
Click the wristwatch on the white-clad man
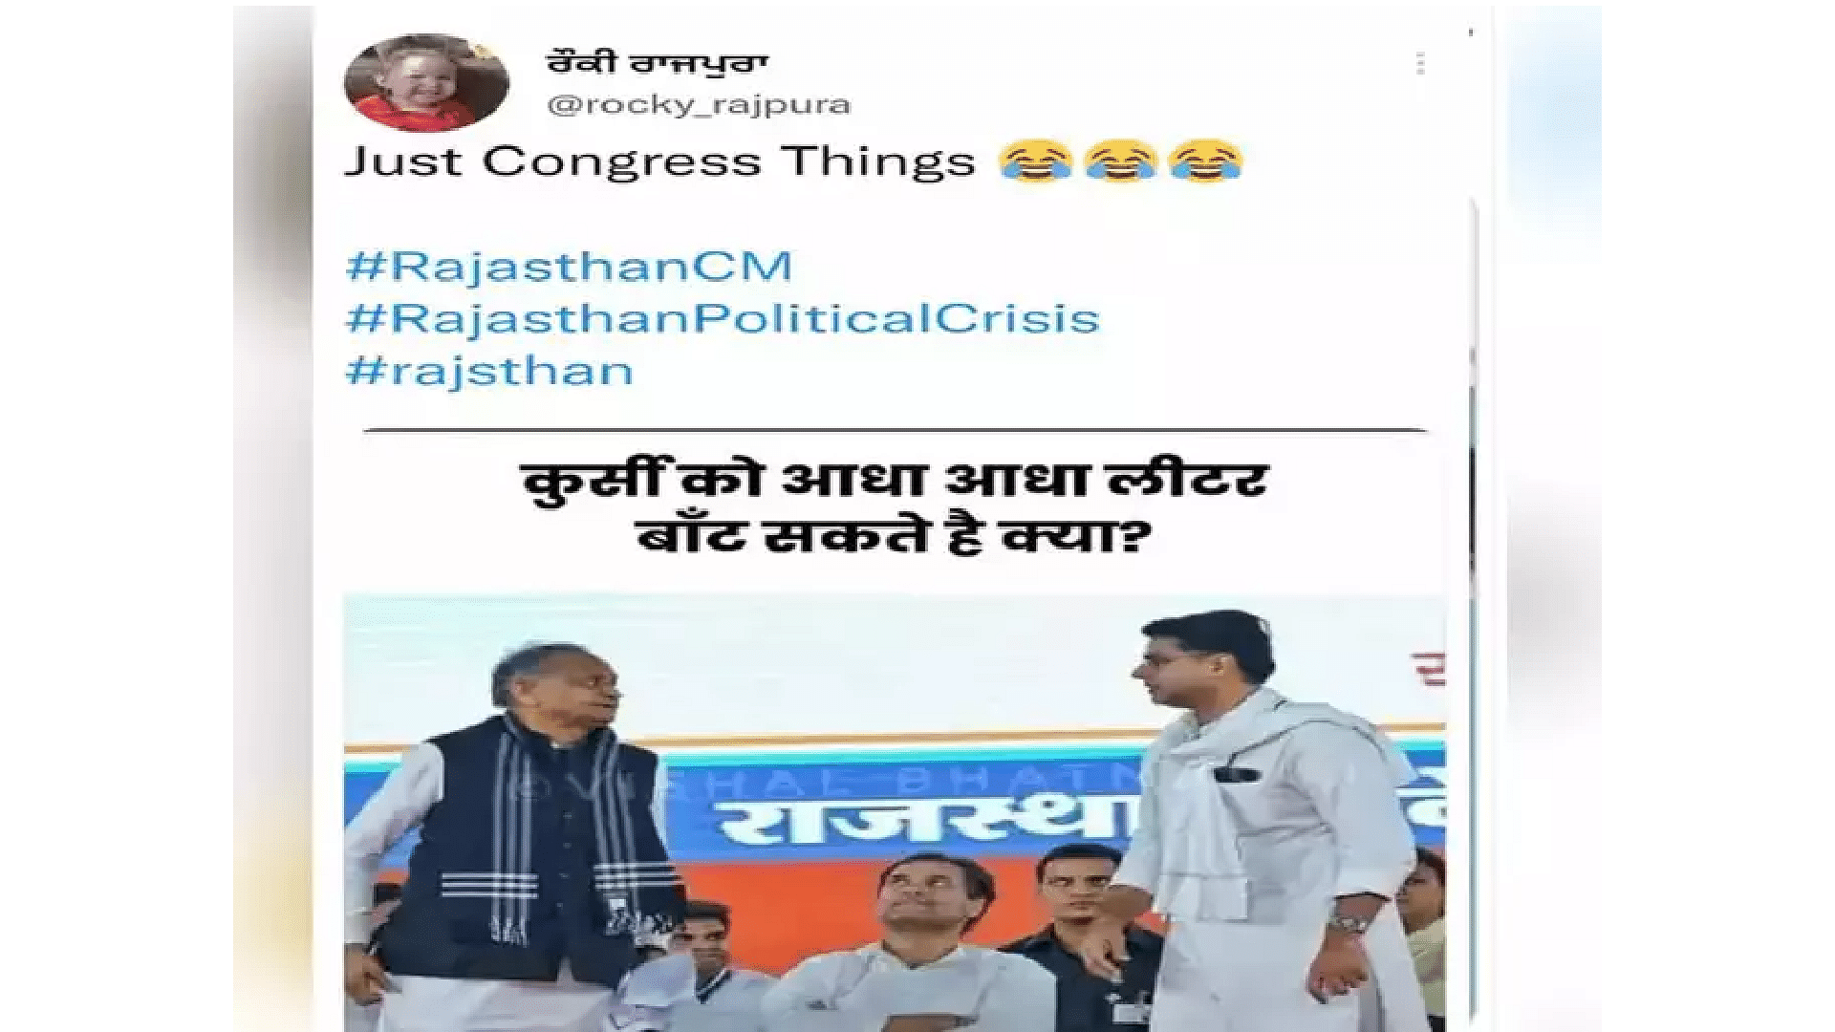pyautogui.click(x=1347, y=925)
